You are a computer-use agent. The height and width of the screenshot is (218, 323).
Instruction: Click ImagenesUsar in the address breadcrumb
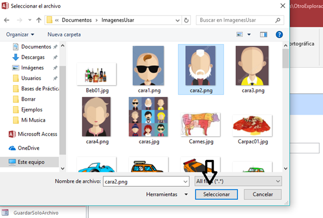117,20
